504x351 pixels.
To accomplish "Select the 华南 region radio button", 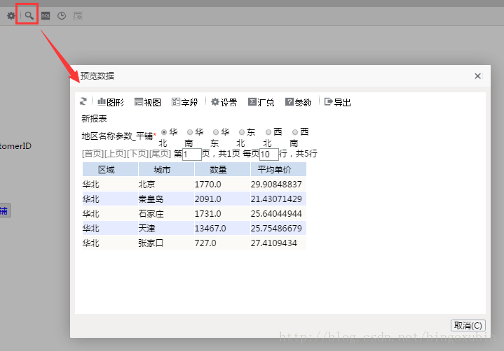I will 190,132.
